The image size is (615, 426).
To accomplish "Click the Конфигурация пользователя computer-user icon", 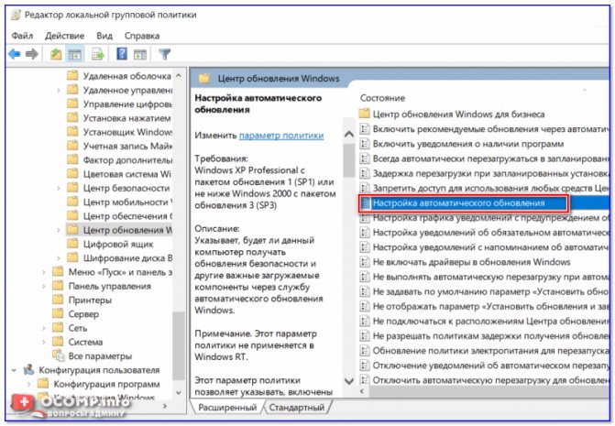I will (x=28, y=369).
